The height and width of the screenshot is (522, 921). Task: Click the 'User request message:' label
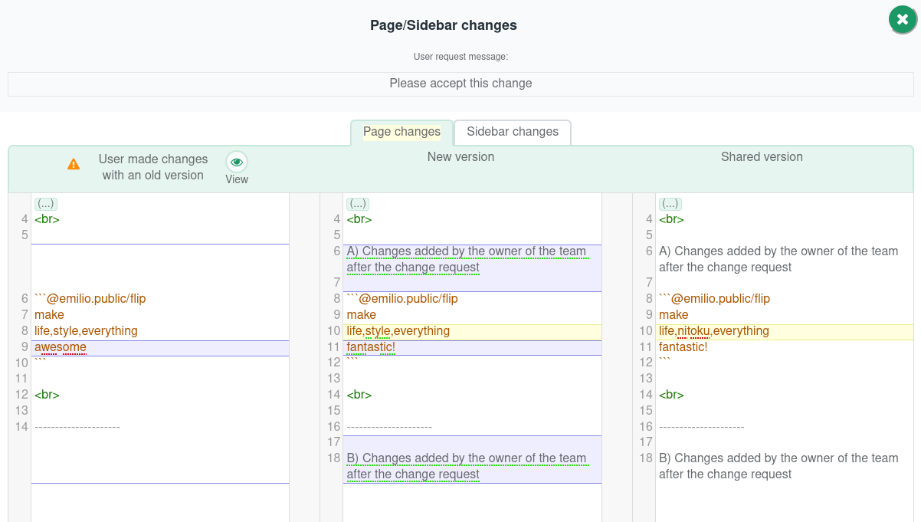pos(460,57)
